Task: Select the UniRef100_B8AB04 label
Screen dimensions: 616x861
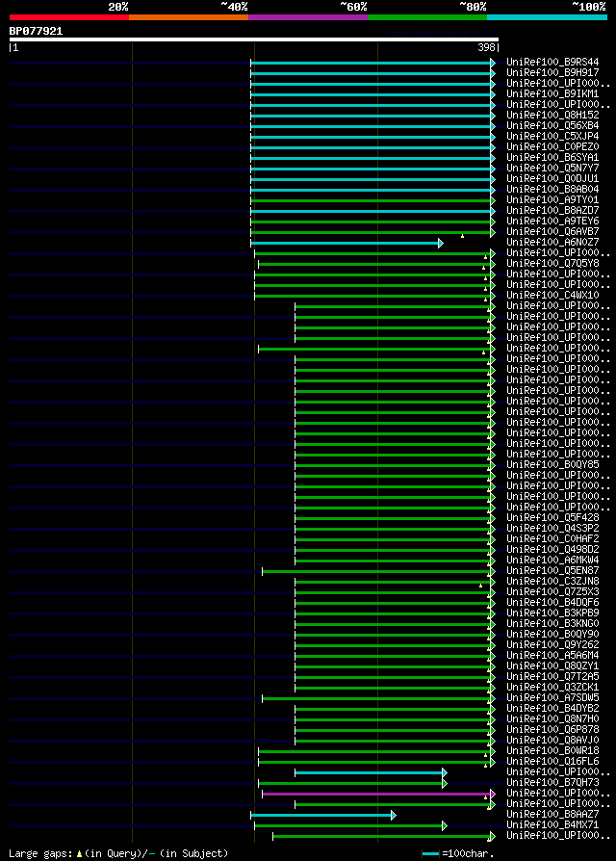Action: click(552, 190)
